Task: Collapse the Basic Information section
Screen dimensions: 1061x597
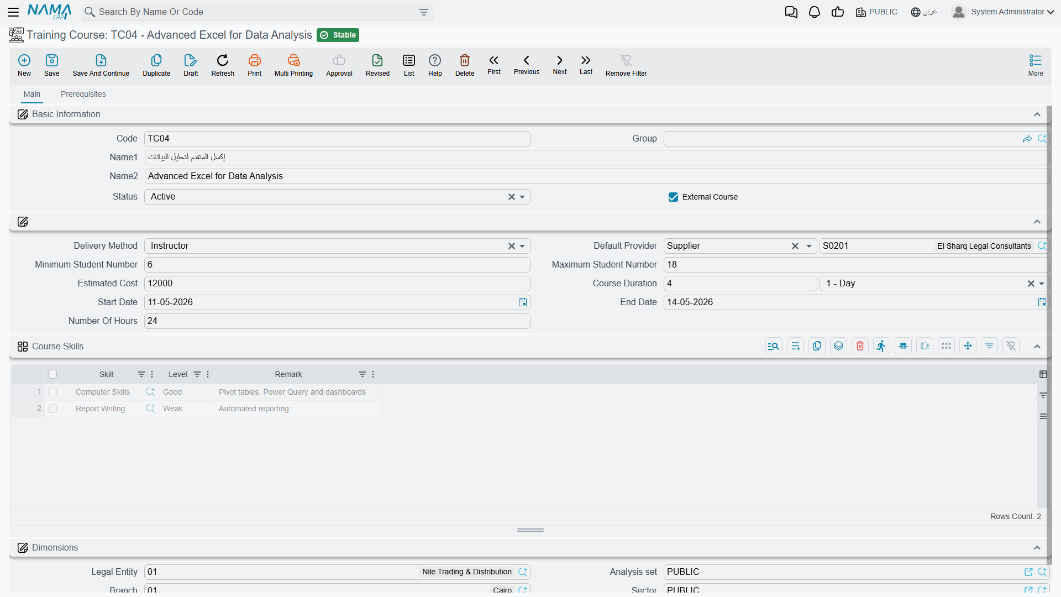Action: pos(1037,114)
